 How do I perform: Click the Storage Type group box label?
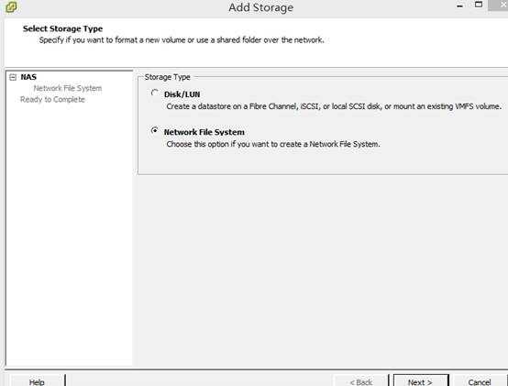click(167, 77)
